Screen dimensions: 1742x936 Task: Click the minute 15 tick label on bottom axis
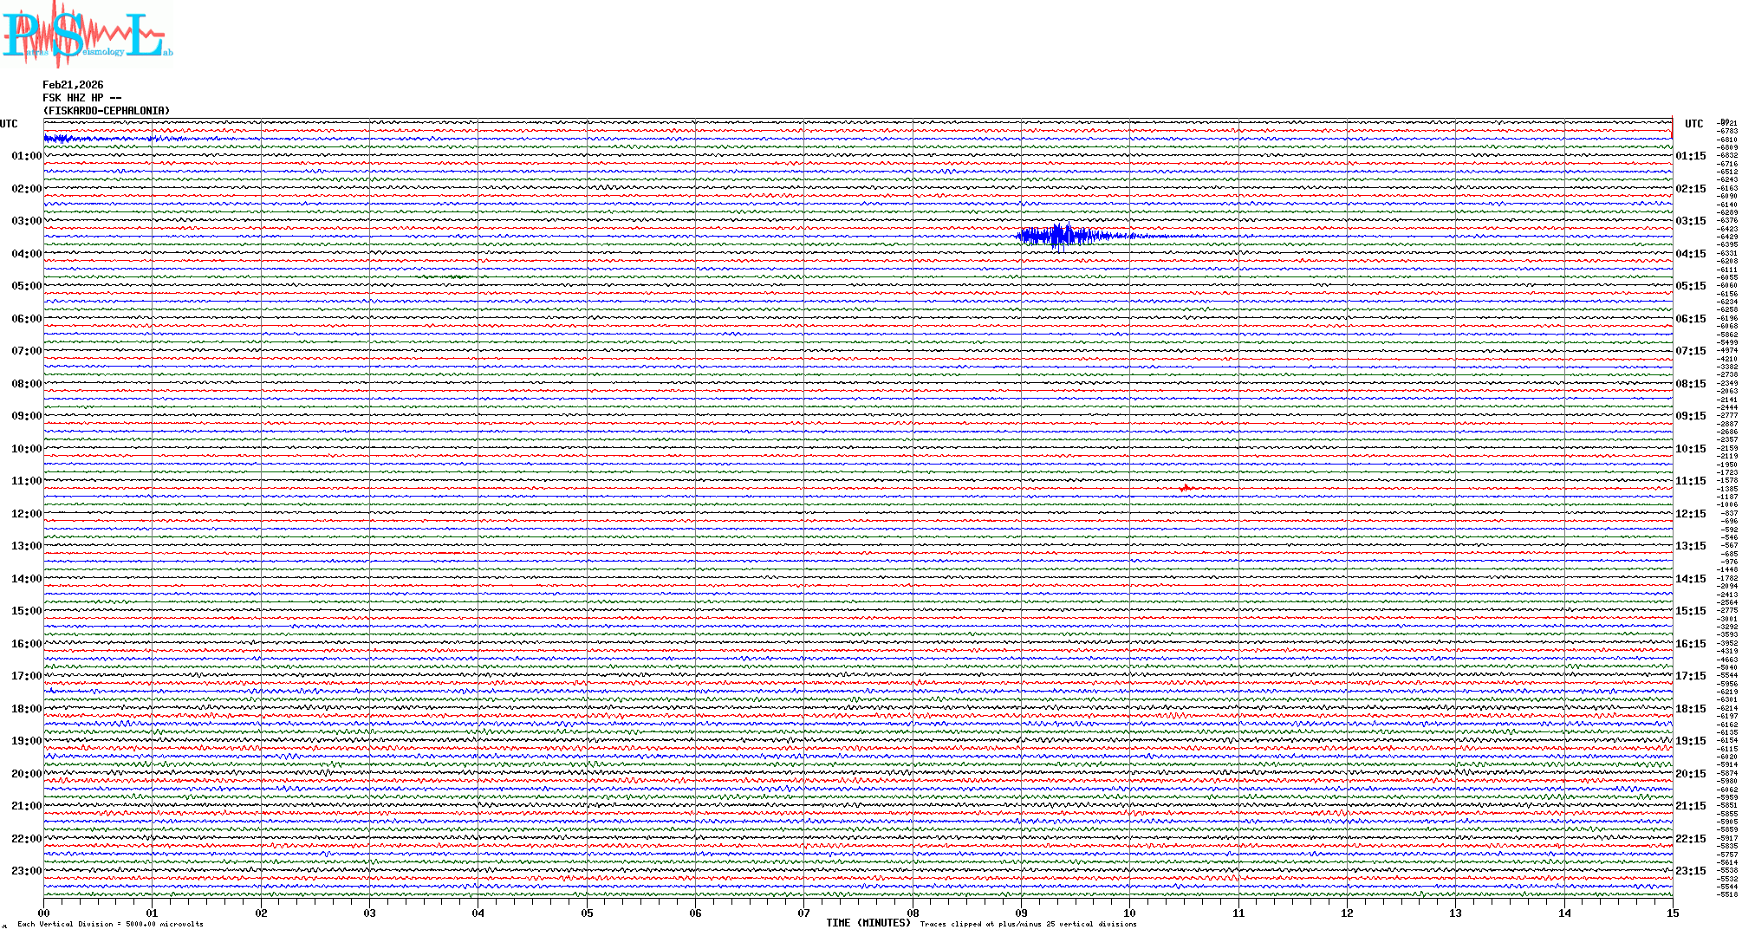[x=1672, y=913]
